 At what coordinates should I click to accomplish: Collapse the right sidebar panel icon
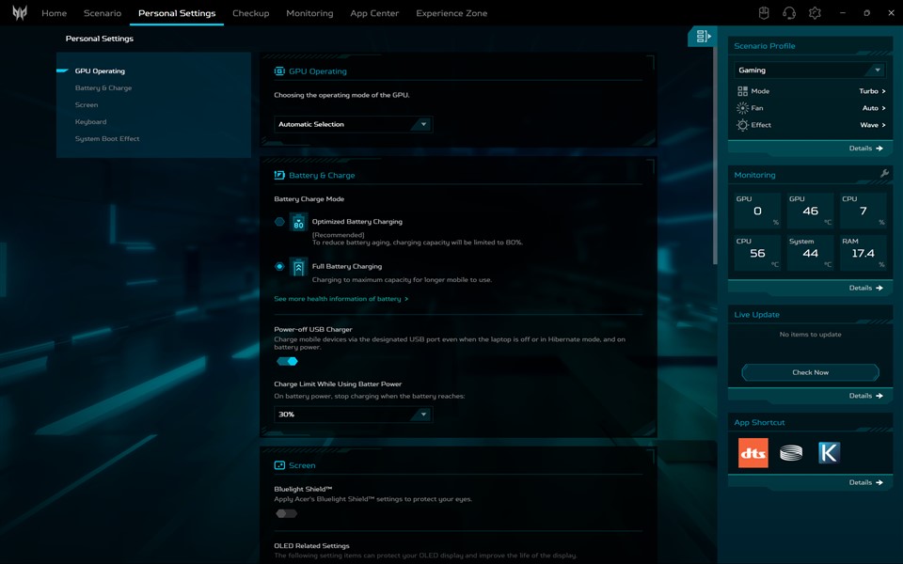click(703, 37)
